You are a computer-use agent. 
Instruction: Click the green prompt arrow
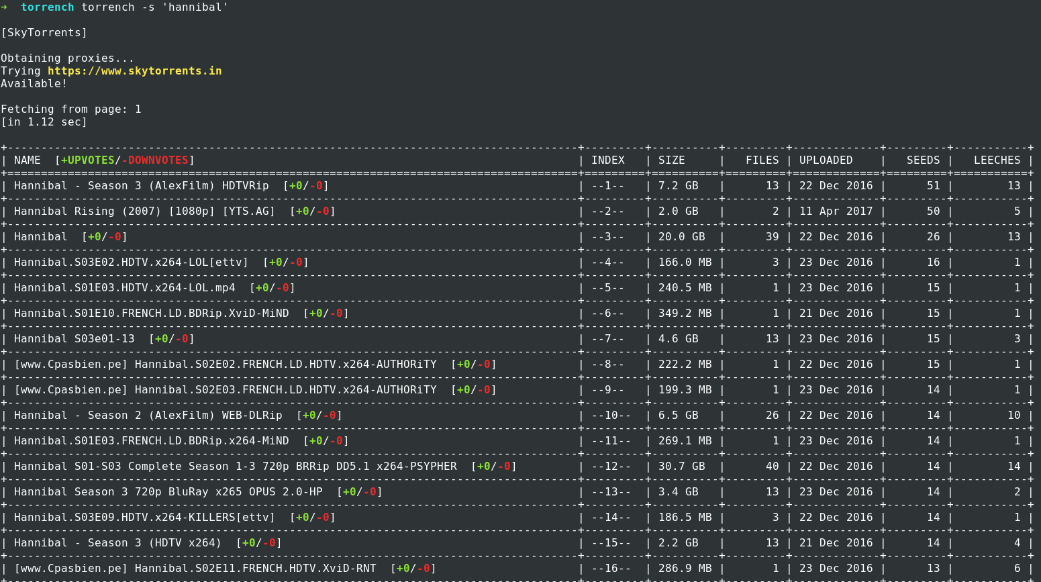coord(4,7)
